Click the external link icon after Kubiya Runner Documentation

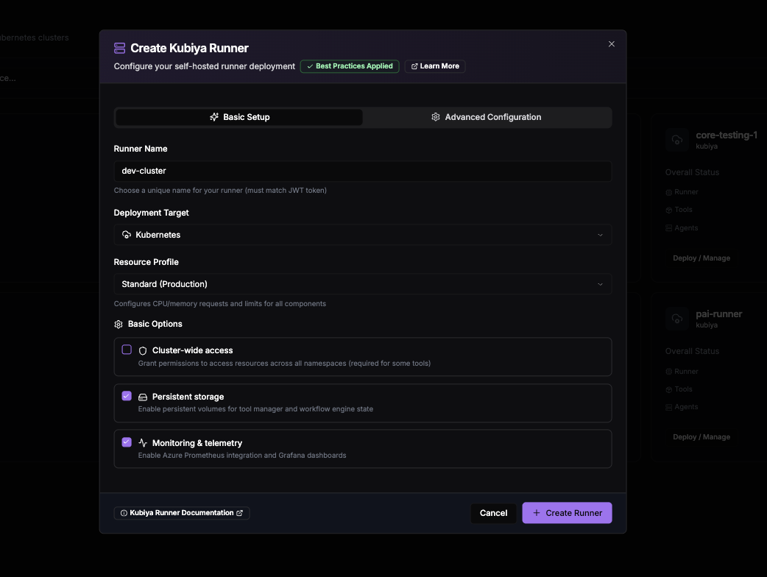coord(240,513)
